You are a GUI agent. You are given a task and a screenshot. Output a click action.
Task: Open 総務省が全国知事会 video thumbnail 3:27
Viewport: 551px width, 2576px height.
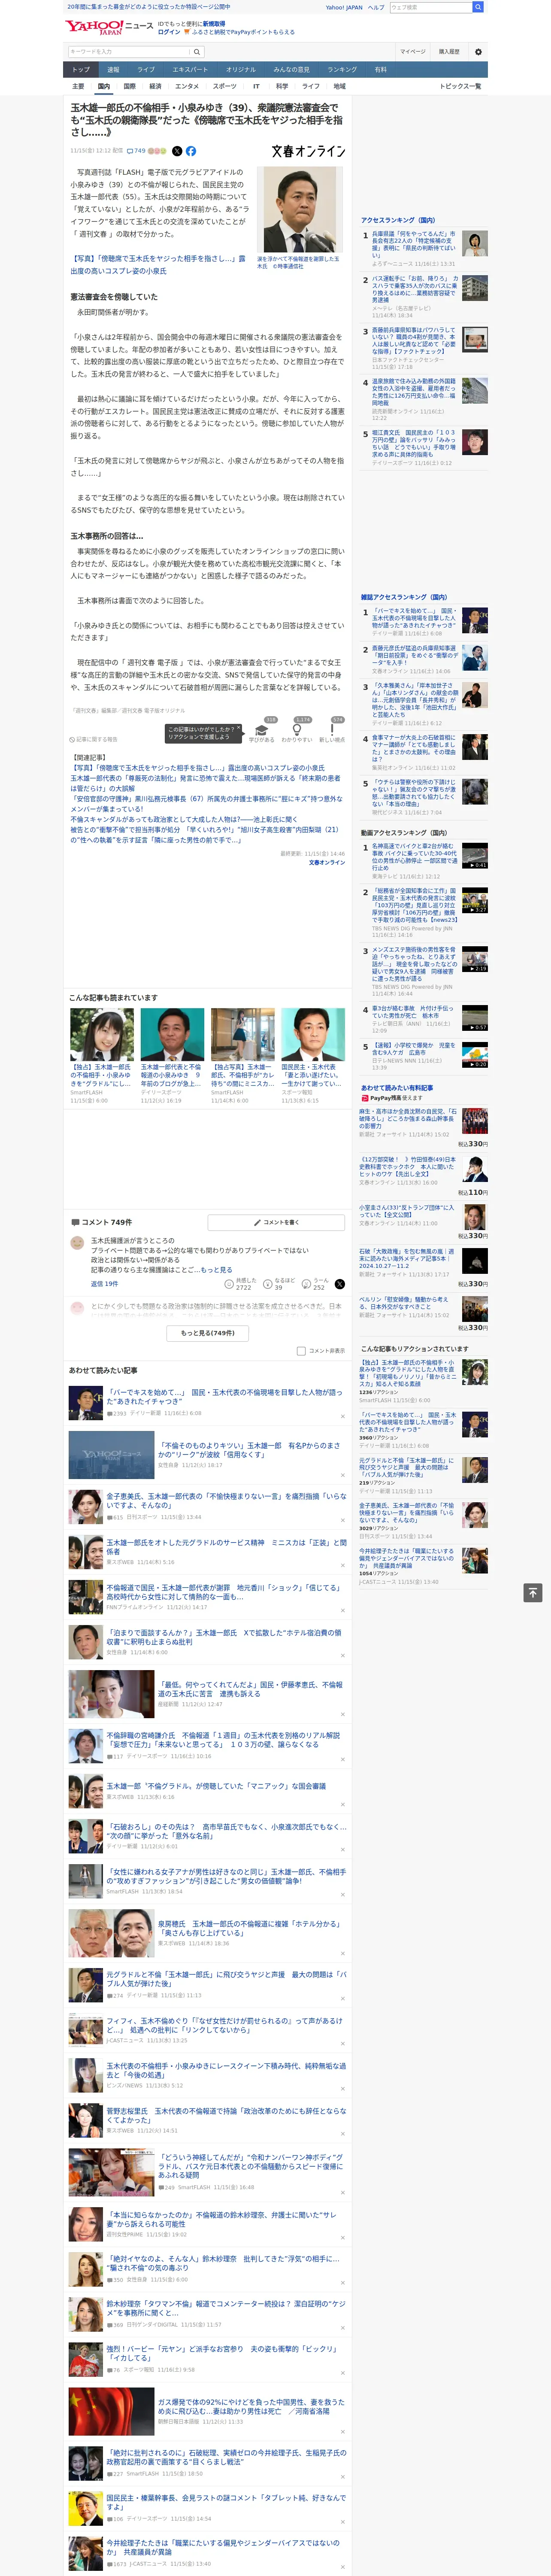(x=475, y=900)
